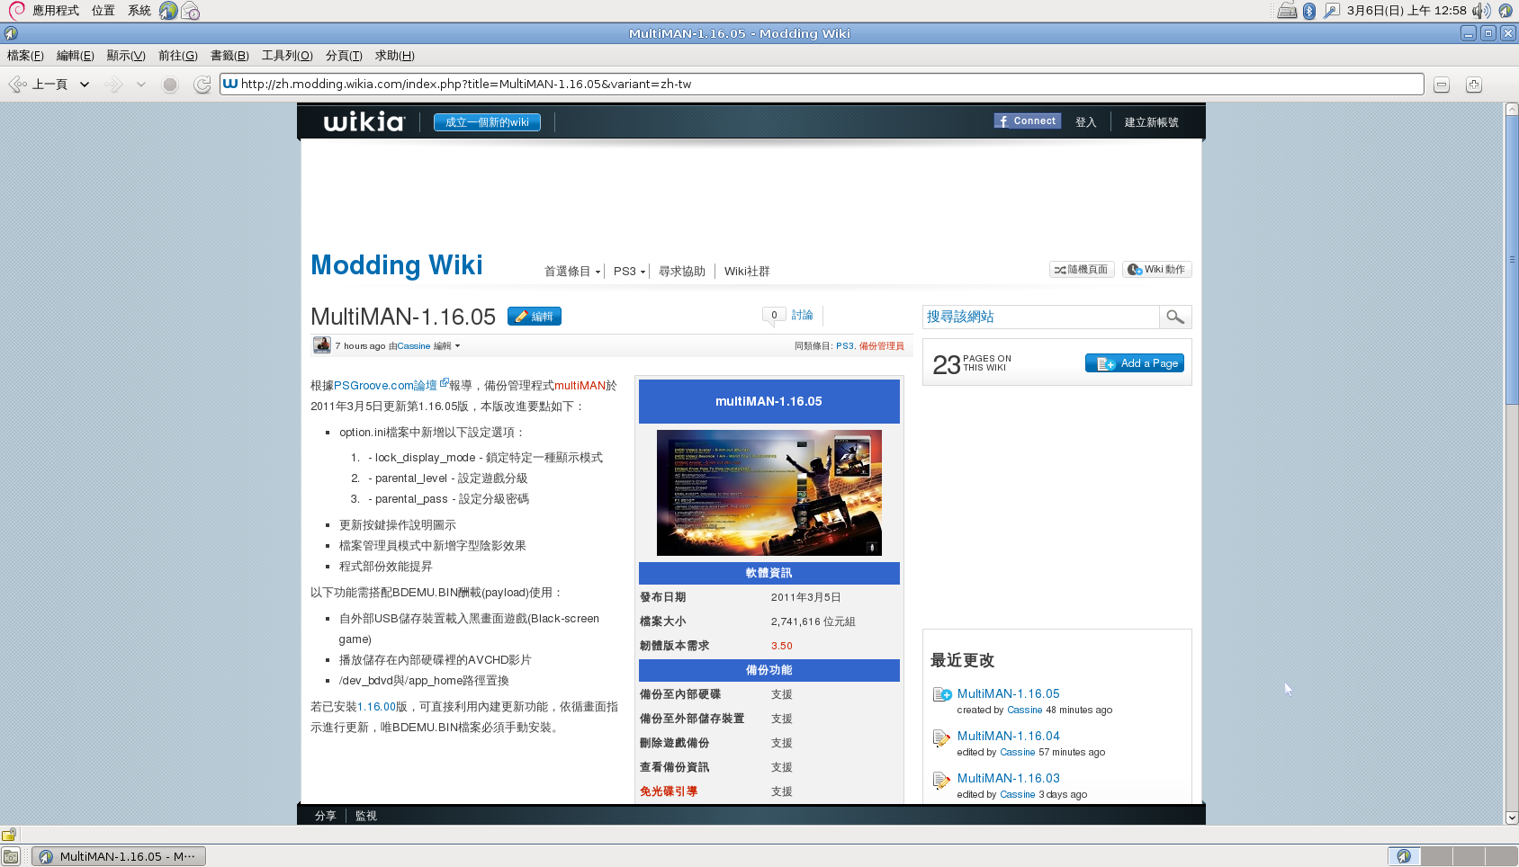The height and width of the screenshot is (867, 1519).
Task: Click the new tab button beside address bar
Action: pos(1474,85)
